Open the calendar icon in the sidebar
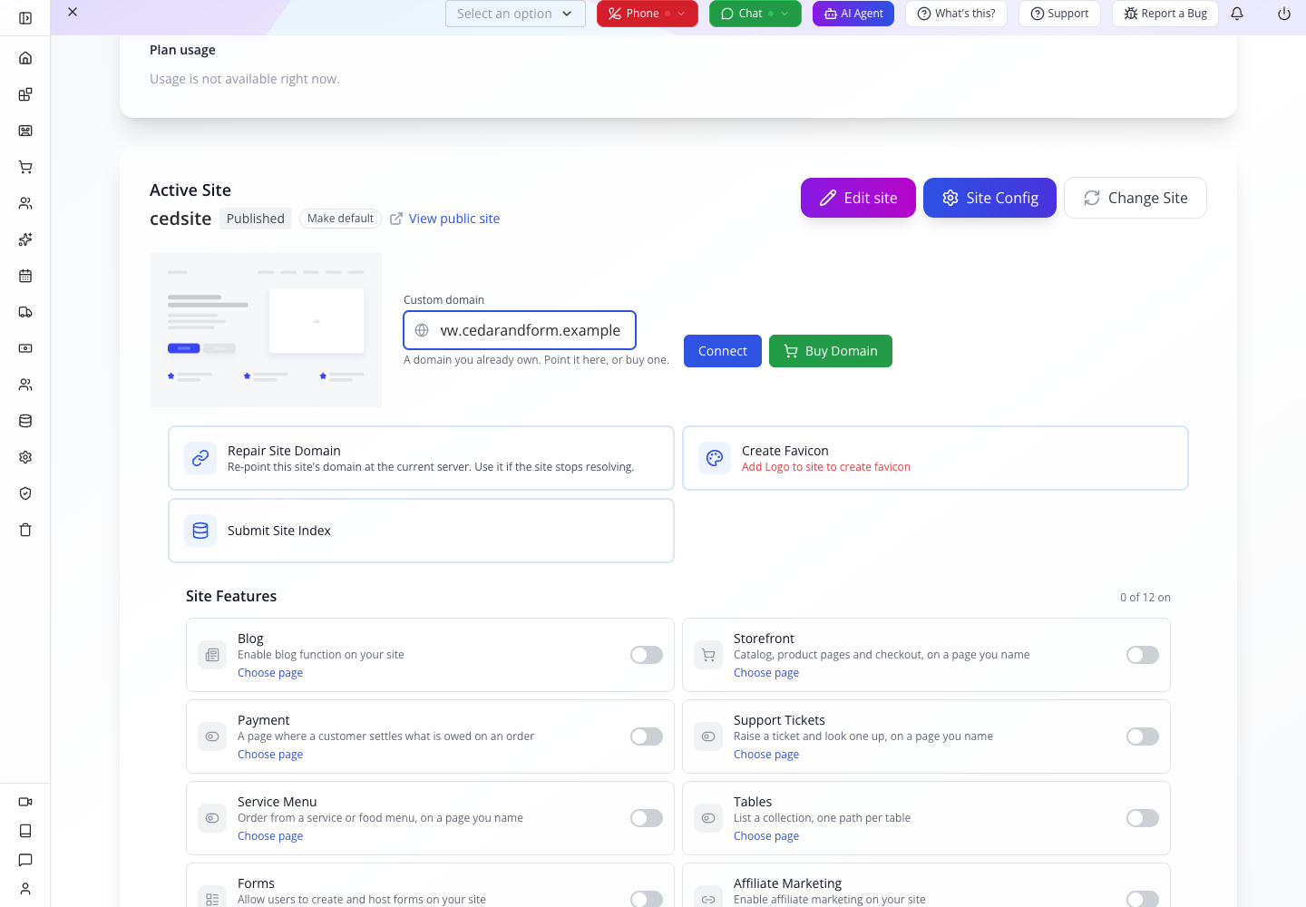Image resolution: width=1306 pixels, height=907 pixels. pyautogui.click(x=25, y=276)
